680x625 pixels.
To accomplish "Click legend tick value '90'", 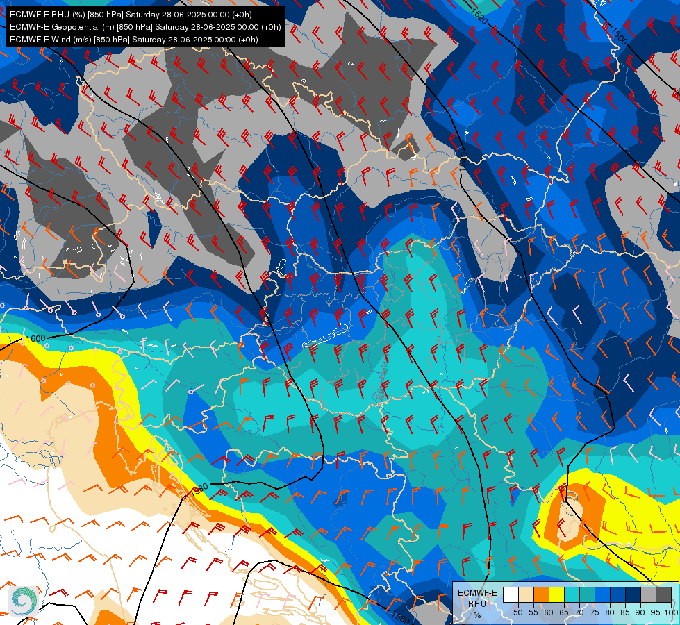I will pyautogui.click(x=640, y=612).
